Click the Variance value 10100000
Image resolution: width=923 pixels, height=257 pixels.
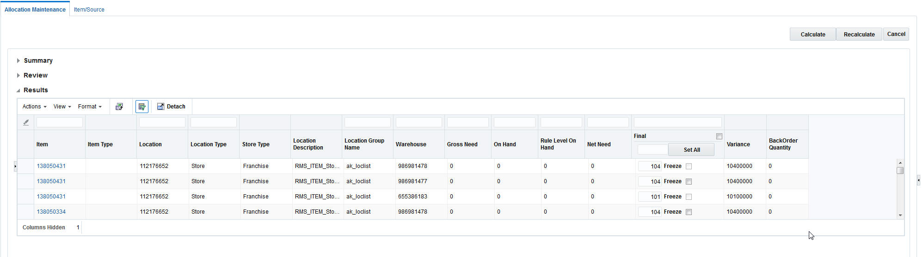[739, 197]
